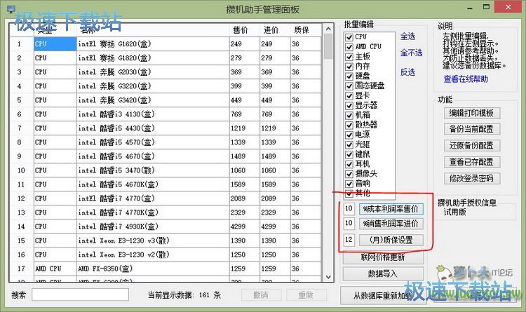Select the intel 酷睿i7 4770K(盒) name cell
This screenshot has height=312, width=526.
pyautogui.click(x=153, y=212)
